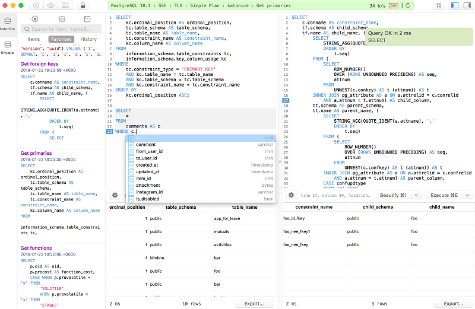Open the Execute dropdown arrow
Image resolution: width=475 pixels, height=309 pixels.
pos(467,195)
